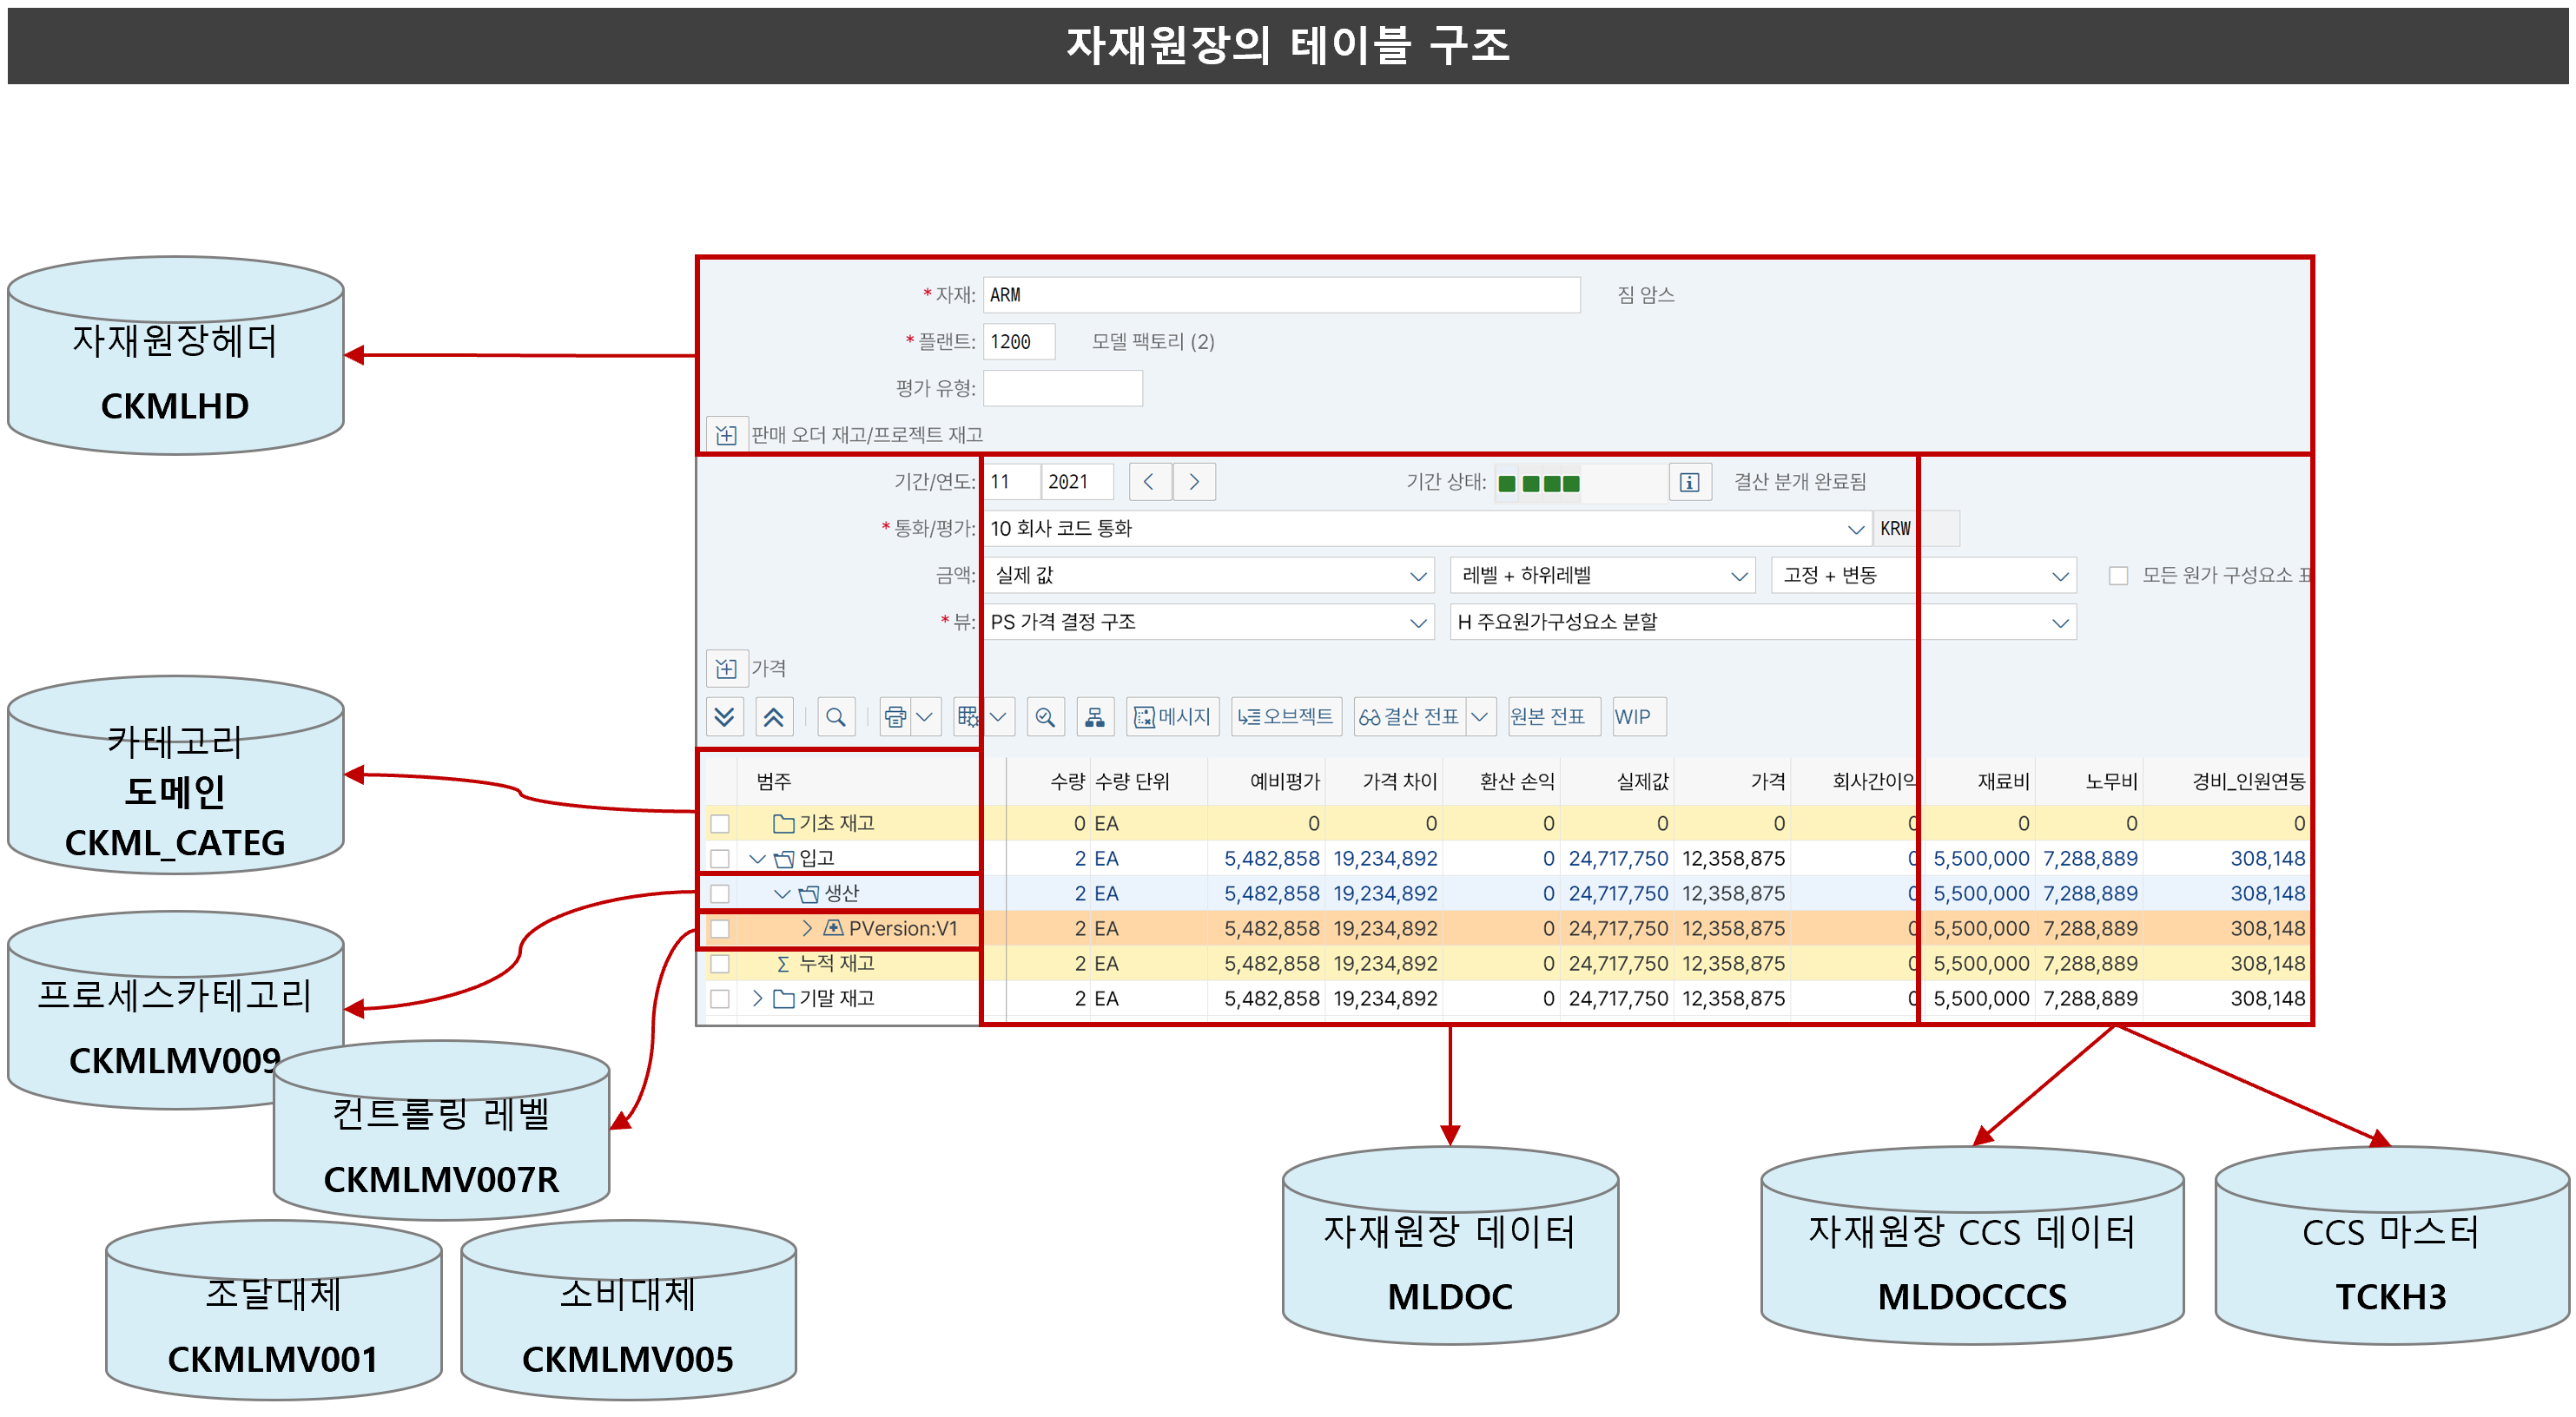Click the print icon in toolbar

pyautogui.click(x=895, y=717)
